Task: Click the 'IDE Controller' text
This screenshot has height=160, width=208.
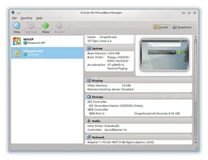Action: [x=97, y=102]
